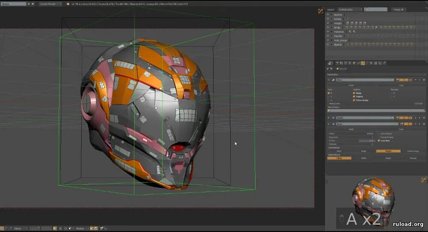The height and width of the screenshot is (232, 428).
Task: Toggle the Vertex Groups option checkbox
Action: [354, 100]
